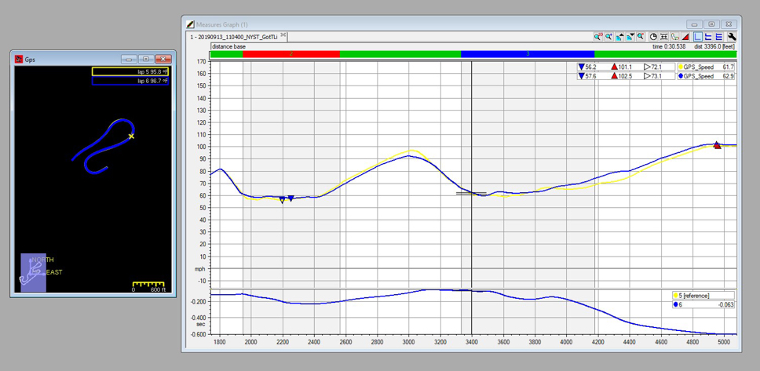Click the average value 73.1 readout
Viewport: 760px width, 371px height.
click(x=652, y=76)
